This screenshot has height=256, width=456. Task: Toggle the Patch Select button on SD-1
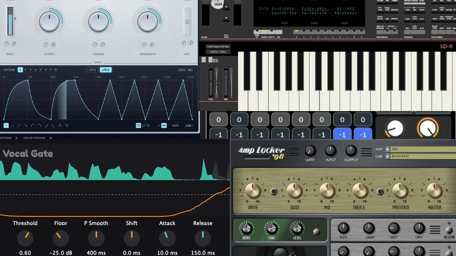tap(210, 60)
